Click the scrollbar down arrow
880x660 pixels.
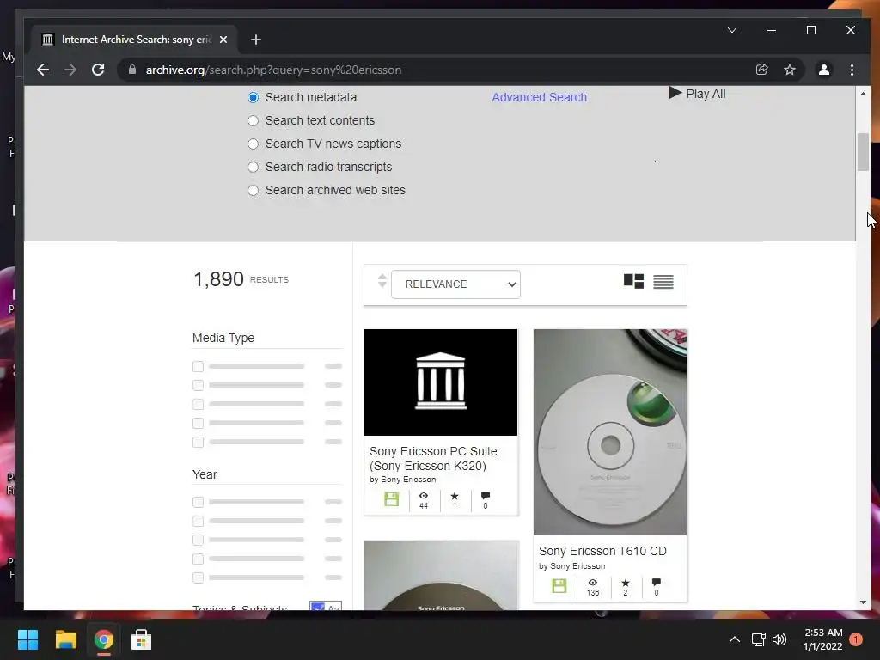(863, 602)
